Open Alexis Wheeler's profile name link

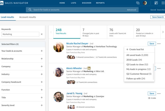point(74,68)
